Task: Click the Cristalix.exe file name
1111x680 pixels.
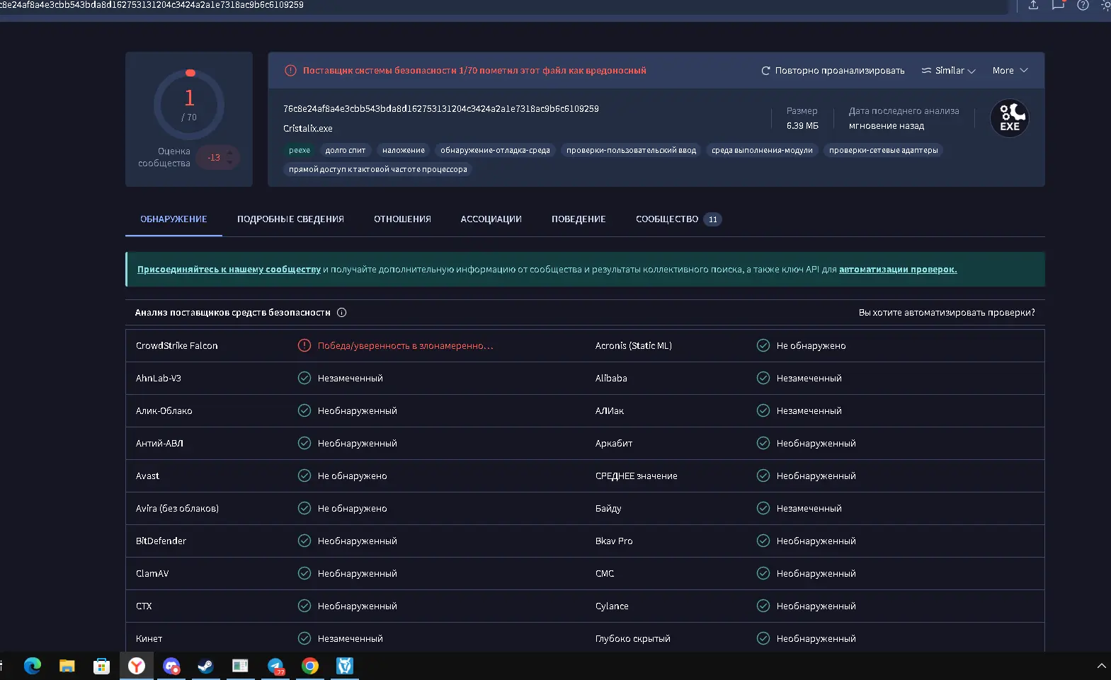Action: coord(308,129)
